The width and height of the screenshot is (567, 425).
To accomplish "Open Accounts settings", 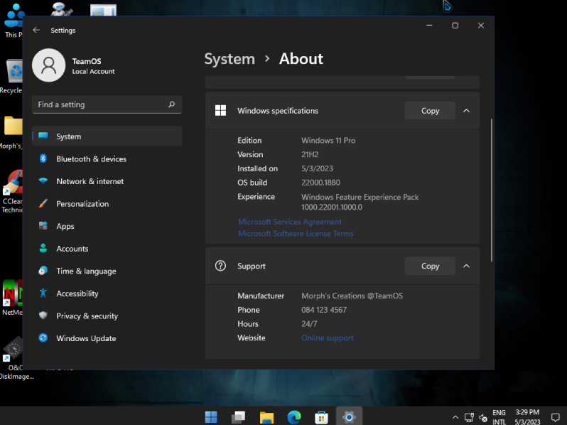I will point(107,249).
